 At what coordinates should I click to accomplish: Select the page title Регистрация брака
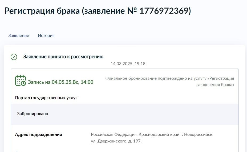tap(42, 11)
